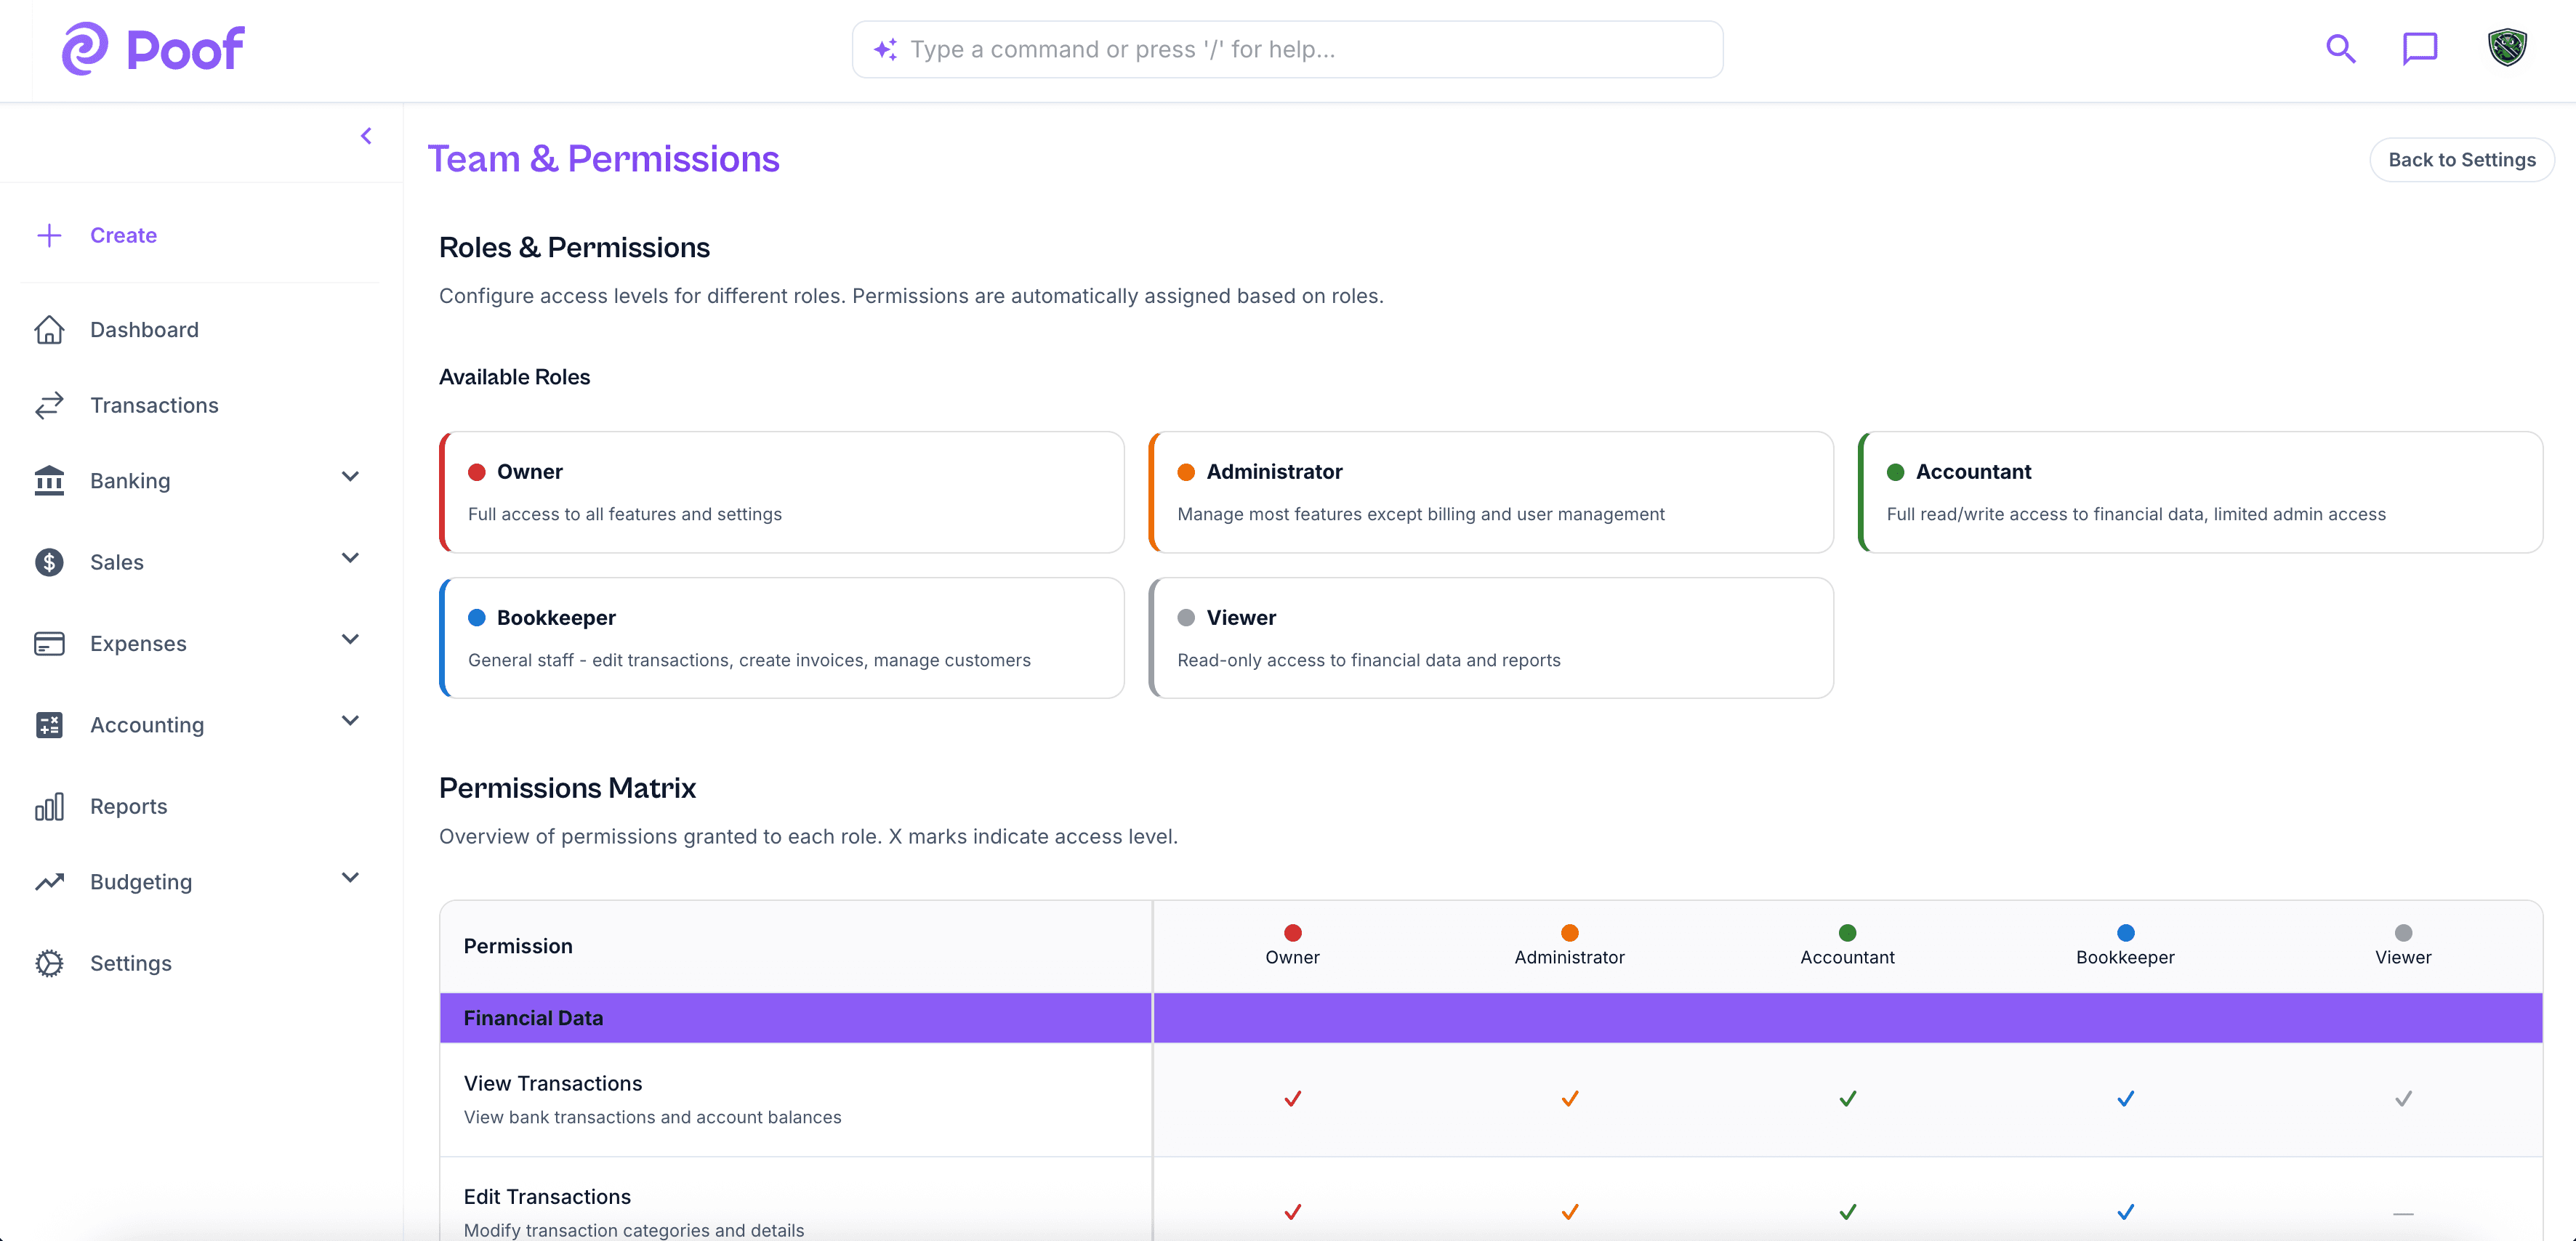Open the Dashboard from sidebar

[144, 329]
